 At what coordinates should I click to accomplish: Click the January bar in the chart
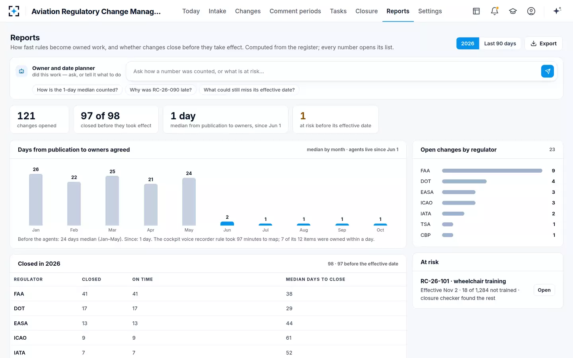[36, 200]
